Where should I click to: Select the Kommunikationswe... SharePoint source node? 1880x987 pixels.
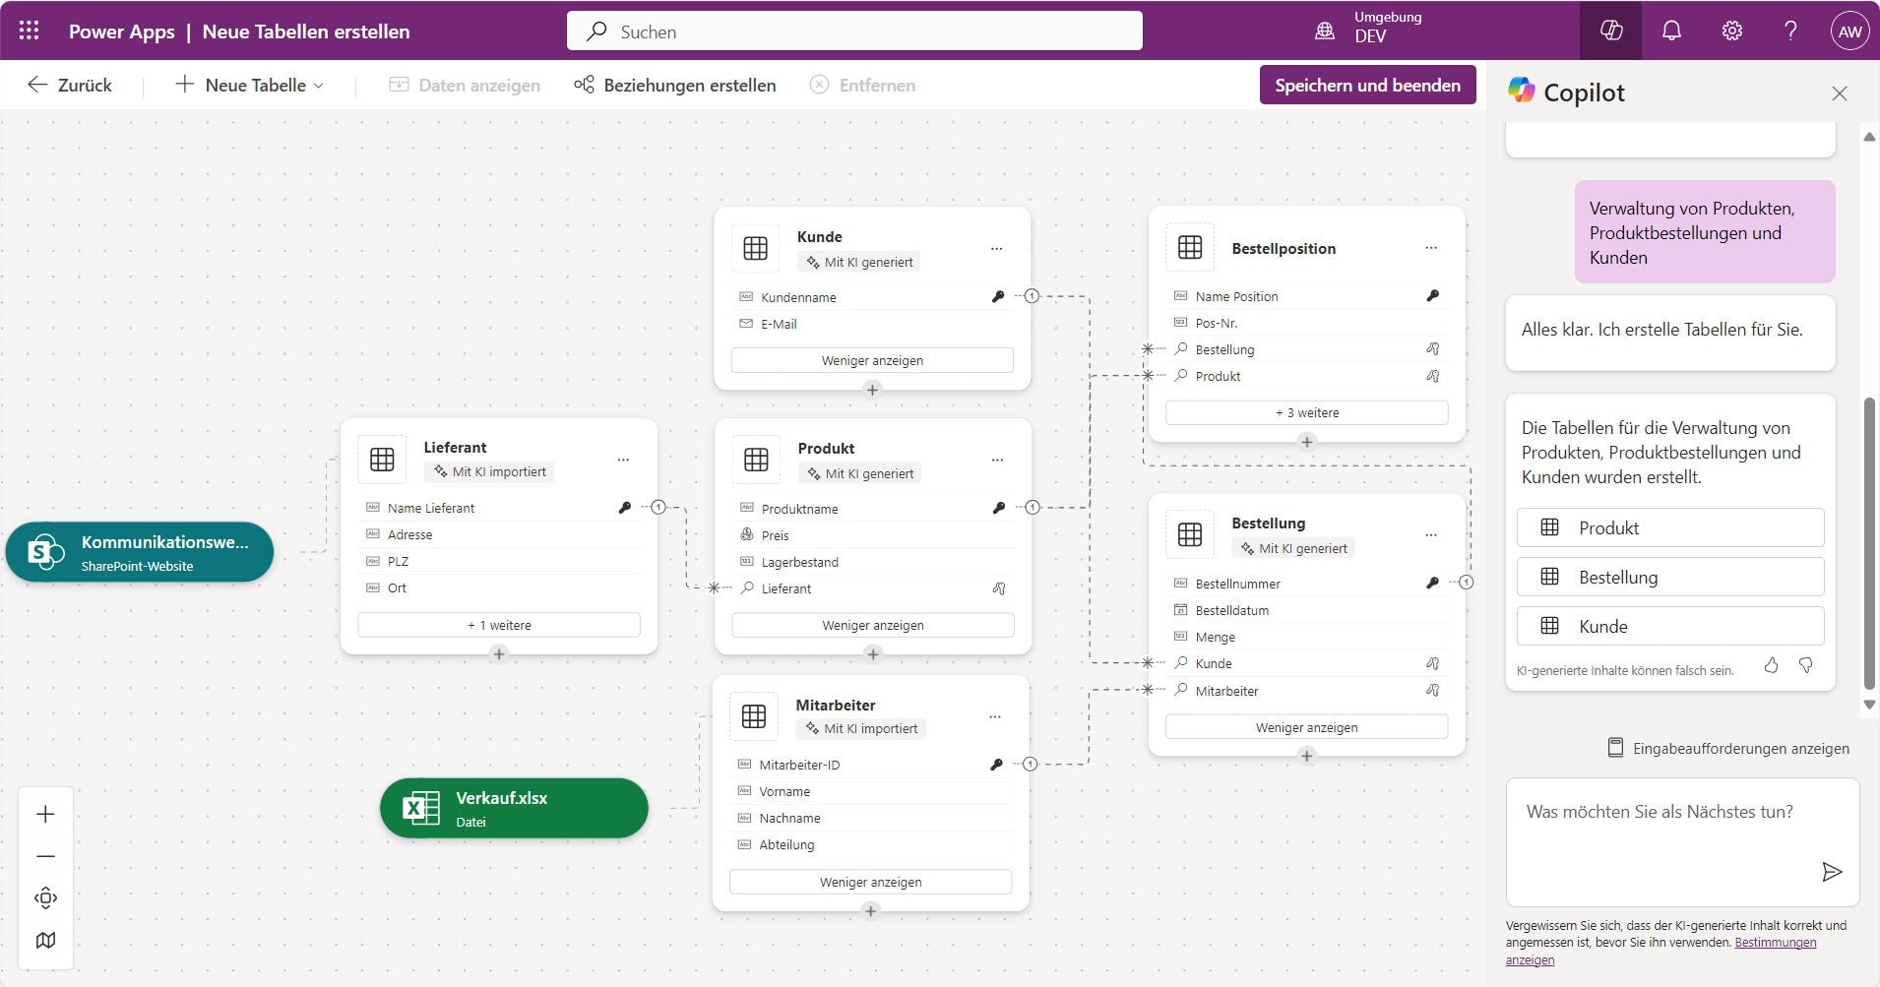tap(140, 552)
